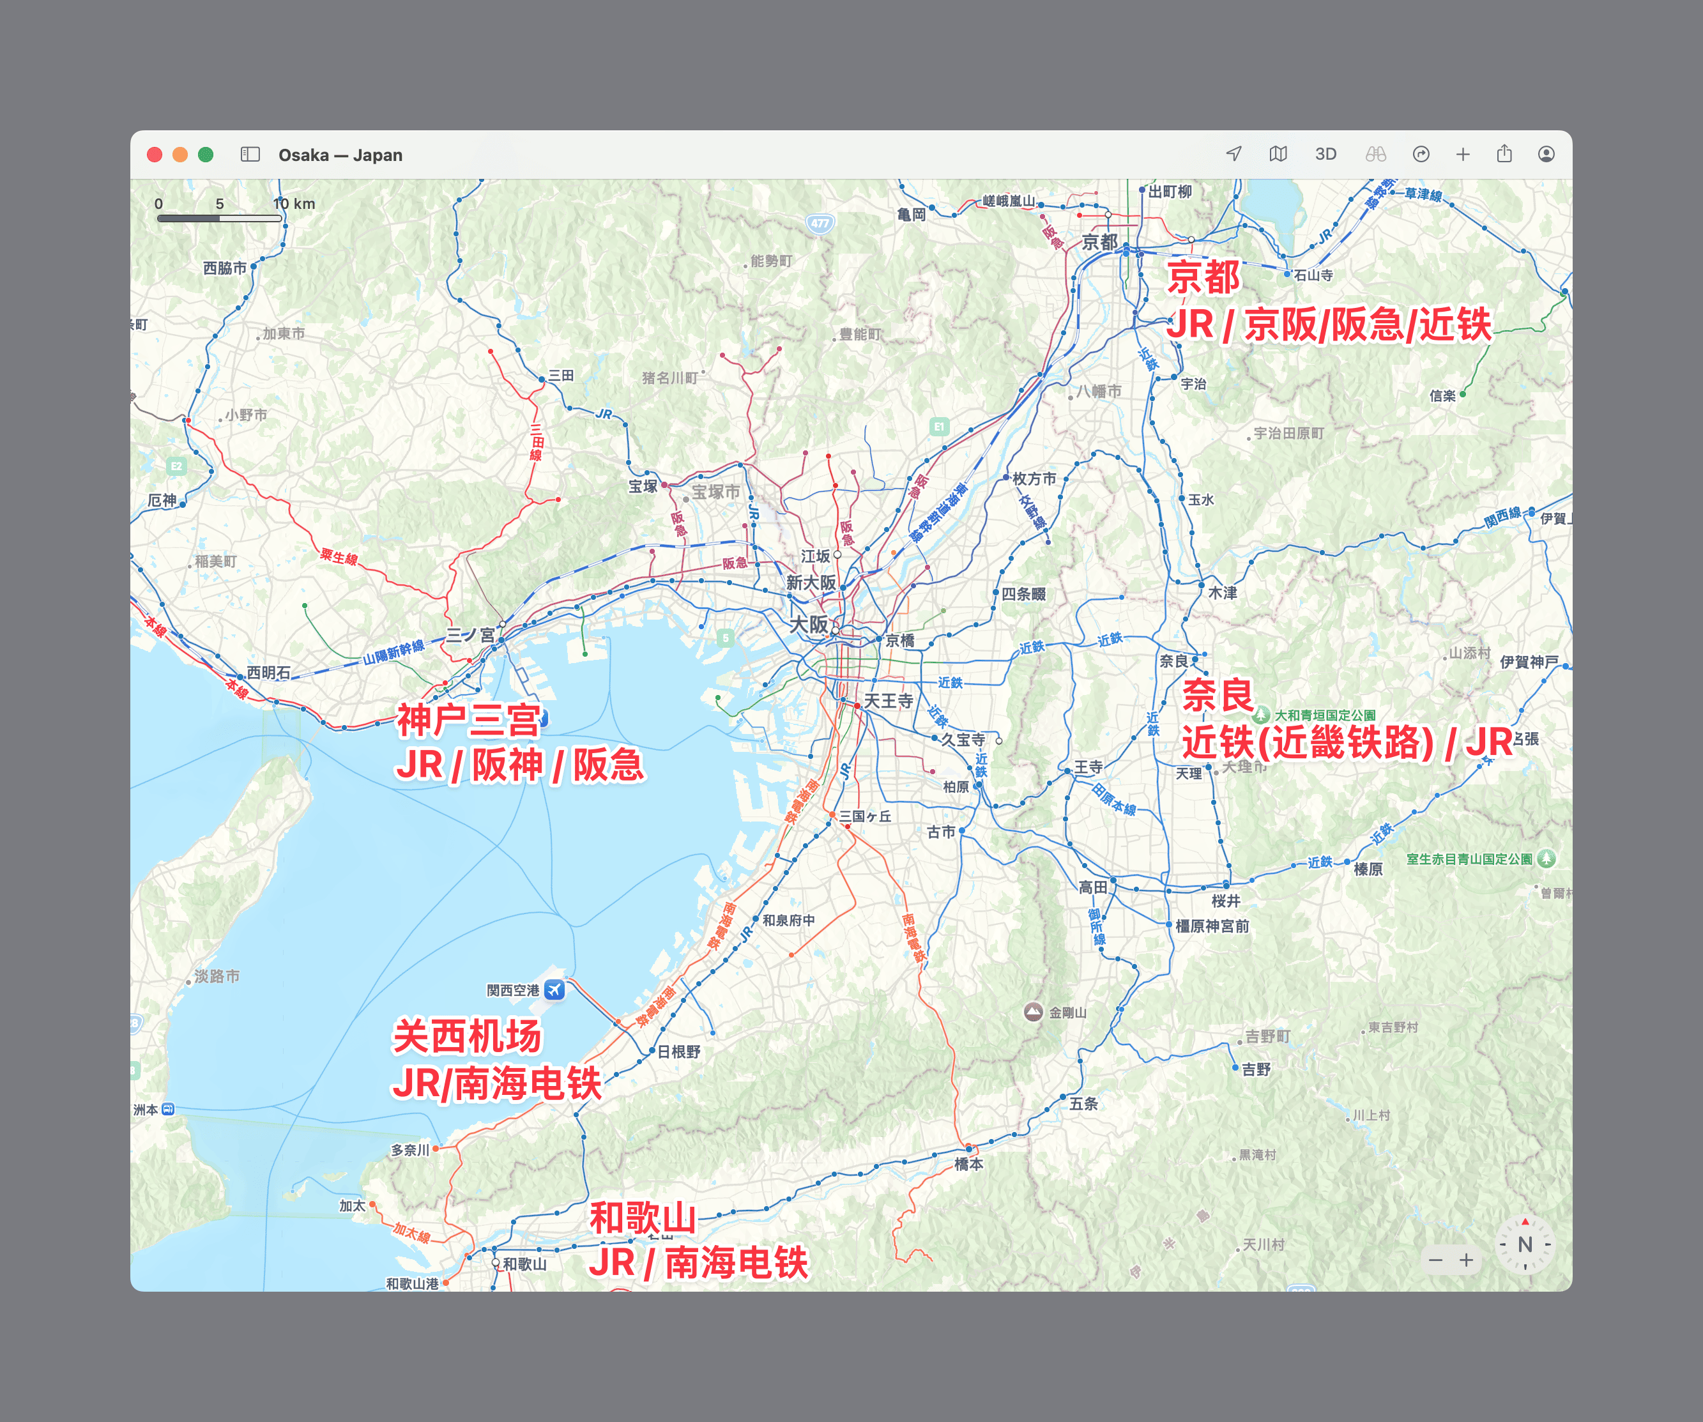Click the 高田 station label
Image resolution: width=1703 pixels, height=1422 pixels.
click(x=1092, y=887)
